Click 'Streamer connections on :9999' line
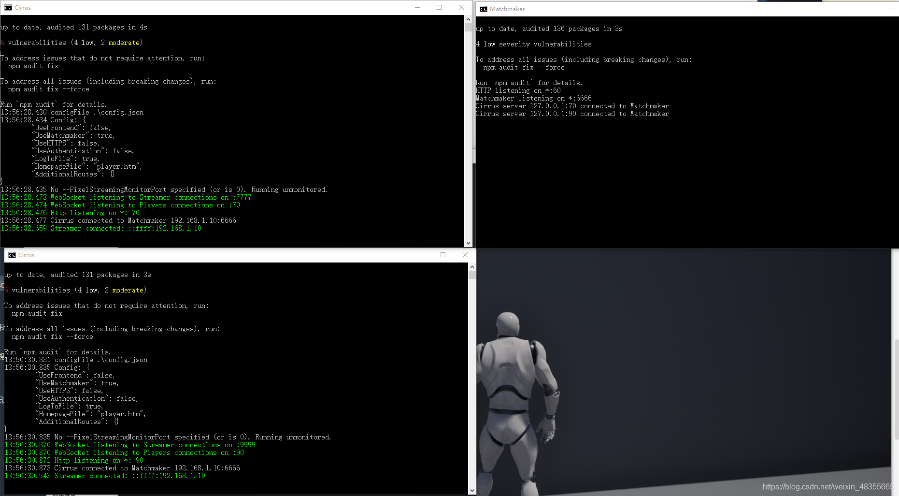This screenshot has height=496, width=899. coord(130,445)
